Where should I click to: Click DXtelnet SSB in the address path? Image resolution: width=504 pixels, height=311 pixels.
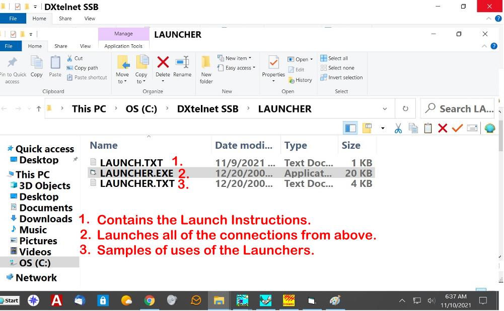coord(207,109)
